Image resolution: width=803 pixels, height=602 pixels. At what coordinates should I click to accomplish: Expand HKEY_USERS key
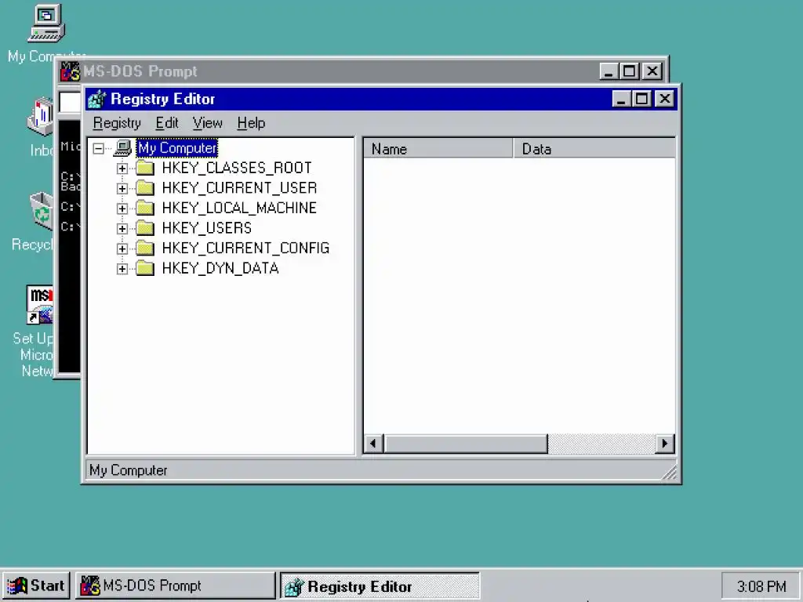[122, 228]
